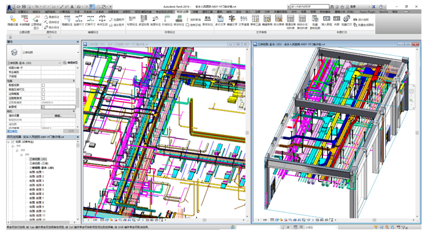Image resolution: width=430 pixels, height=236 pixels.
Task: Select the text 'A' tool in quick access toolbar
Action: [72, 7]
